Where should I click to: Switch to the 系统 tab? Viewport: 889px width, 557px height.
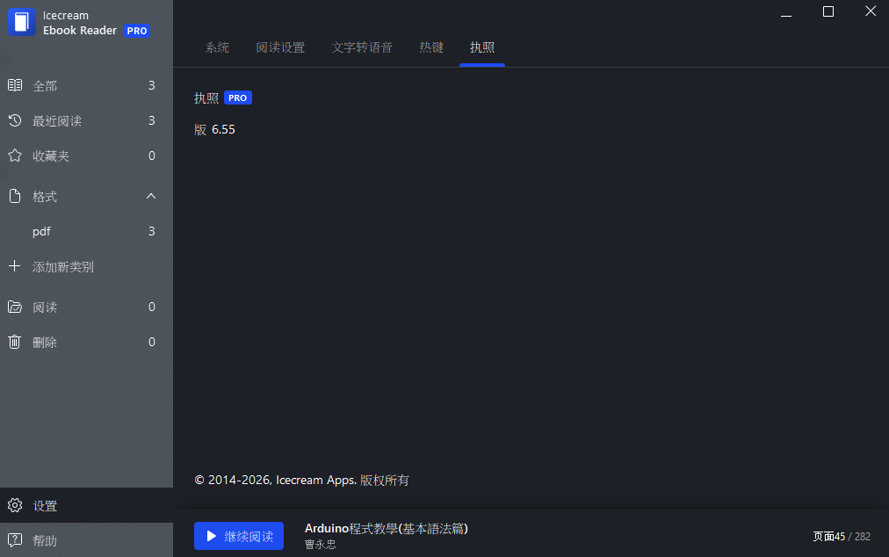click(x=217, y=47)
